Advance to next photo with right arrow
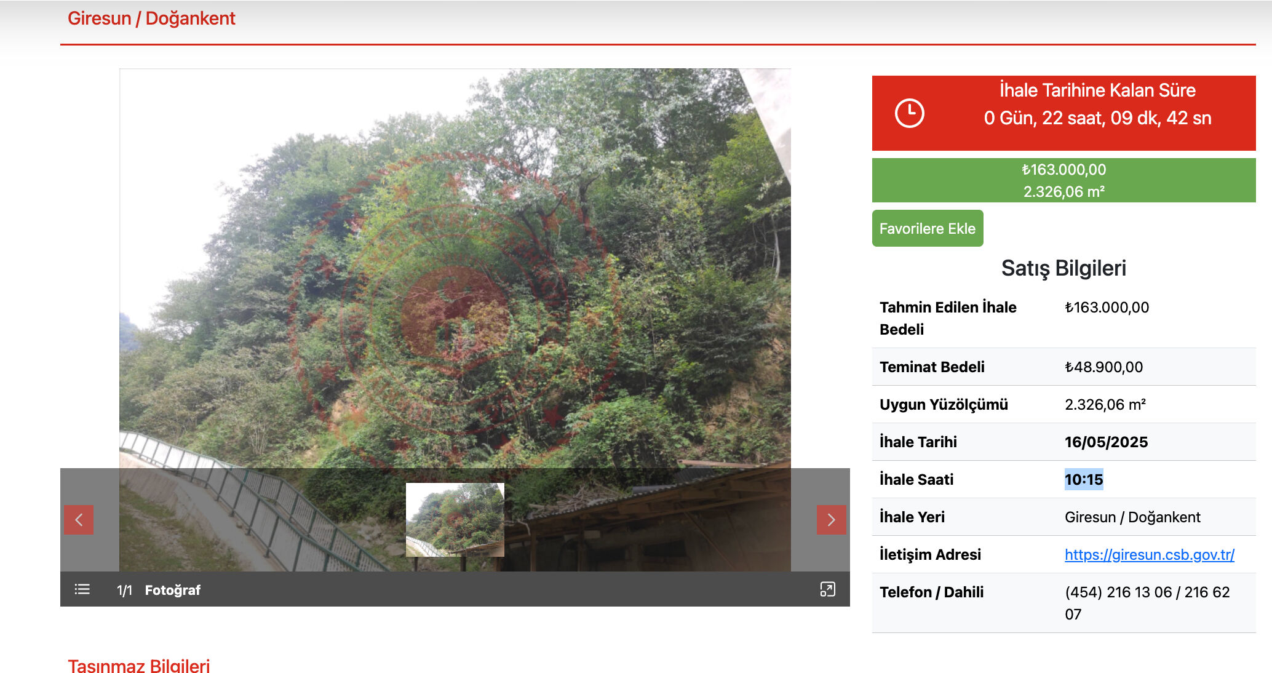Viewport: 1272px width, 673px height. click(831, 520)
